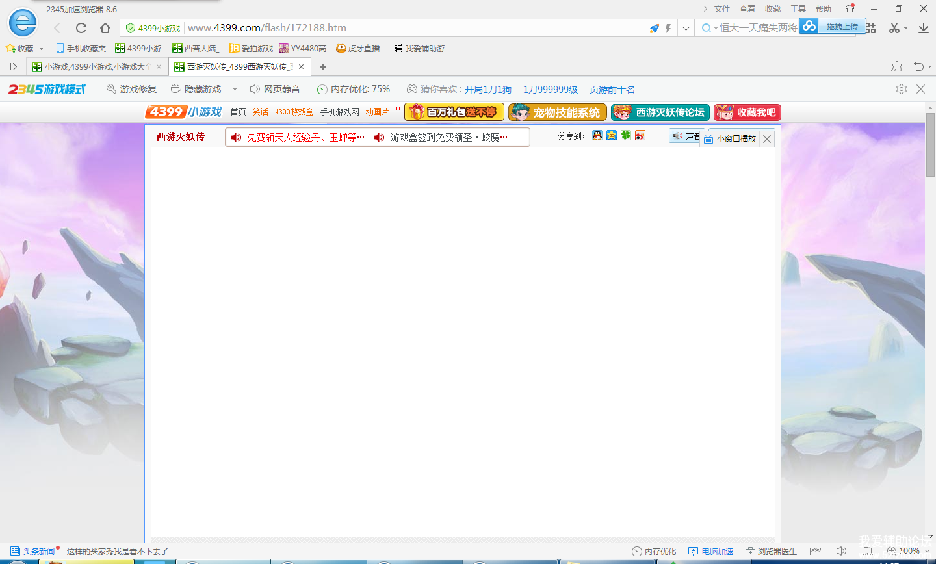Open the 工具 menu
The width and height of the screenshot is (936, 564).
pyautogui.click(x=798, y=9)
